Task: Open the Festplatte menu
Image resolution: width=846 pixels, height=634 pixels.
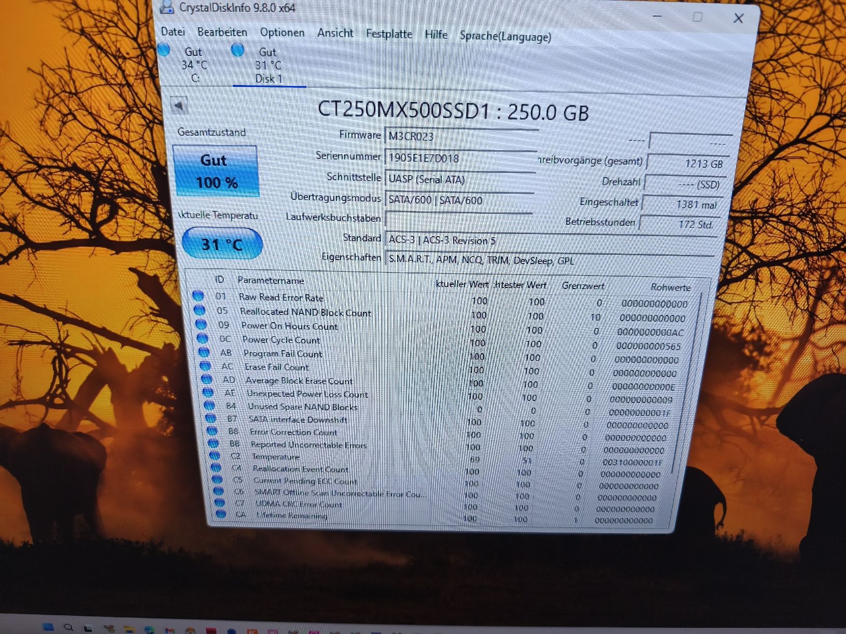Action: [x=389, y=34]
